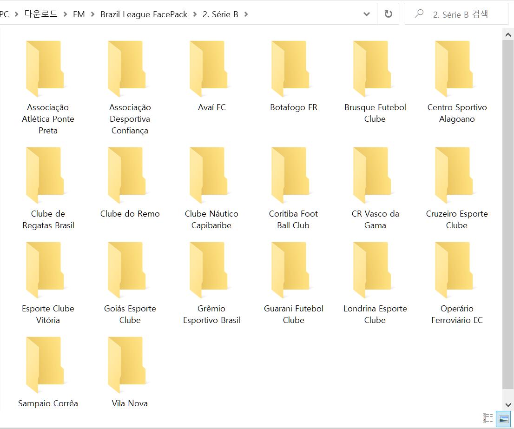Select the Guarani Futebol Clube folder icon

(291, 270)
